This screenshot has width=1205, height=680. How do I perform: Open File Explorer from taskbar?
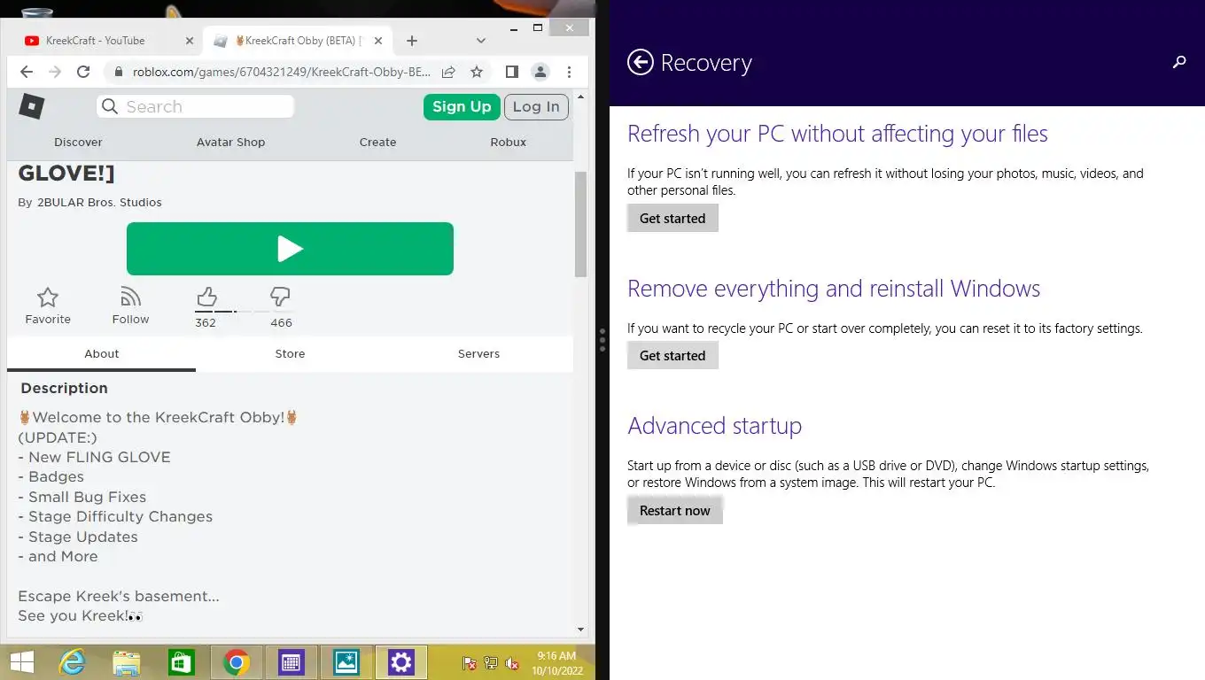(x=127, y=662)
